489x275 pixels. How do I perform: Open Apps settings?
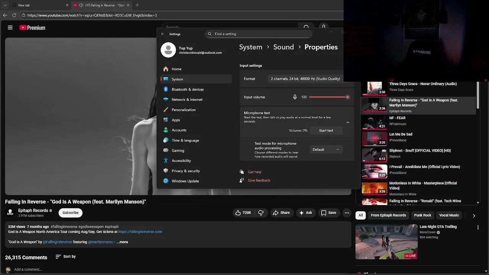tap(196, 120)
